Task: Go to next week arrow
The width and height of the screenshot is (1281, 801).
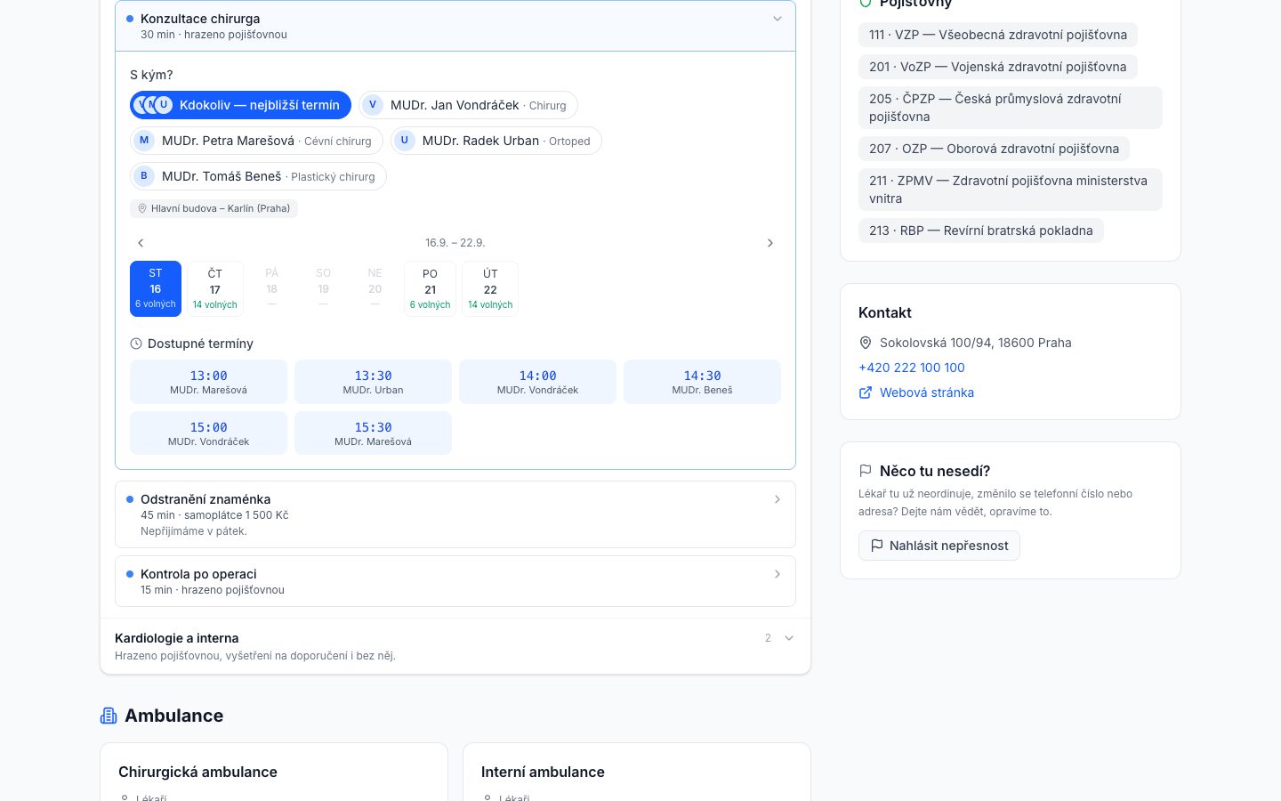Action: pyautogui.click(x=770, y=243)
